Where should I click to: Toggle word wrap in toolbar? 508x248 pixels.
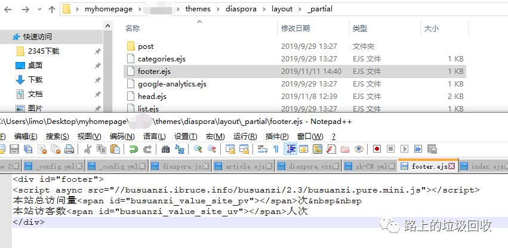click(x=262, y=149)
